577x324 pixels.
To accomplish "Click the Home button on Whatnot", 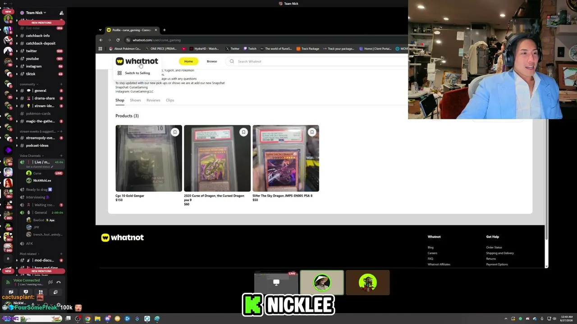I will [188, 61].
